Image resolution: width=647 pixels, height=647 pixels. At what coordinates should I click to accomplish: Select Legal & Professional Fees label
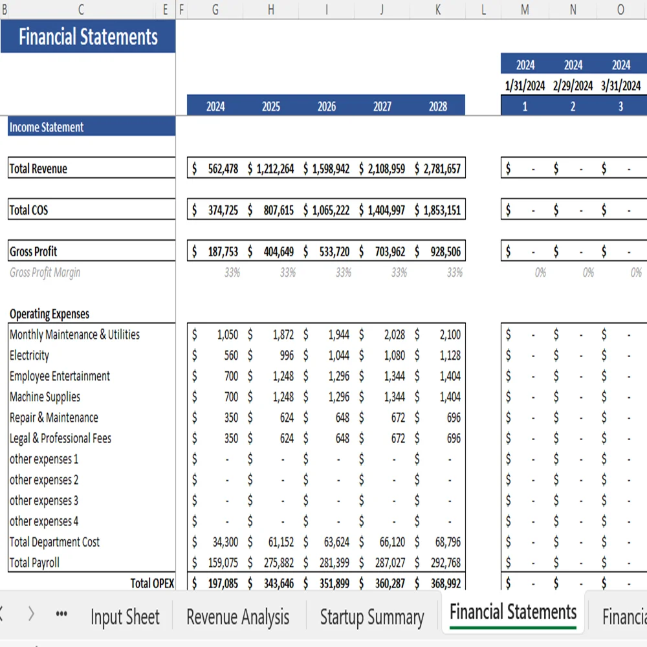click(61, 438)
